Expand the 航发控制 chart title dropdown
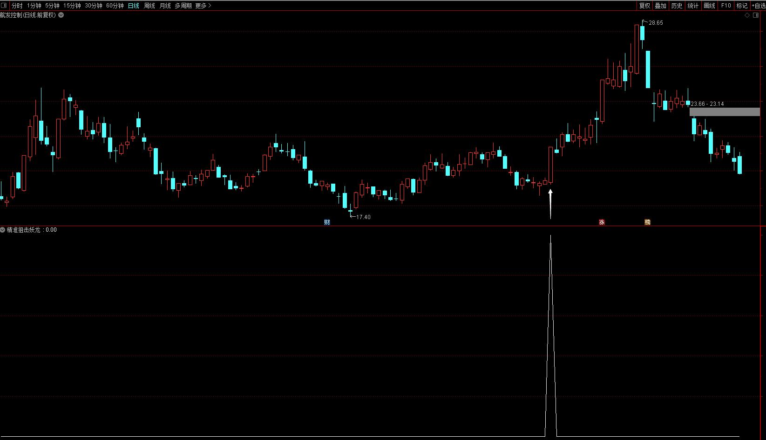The width and height of the screenshot is (766, 440). [x=61, y=15]
